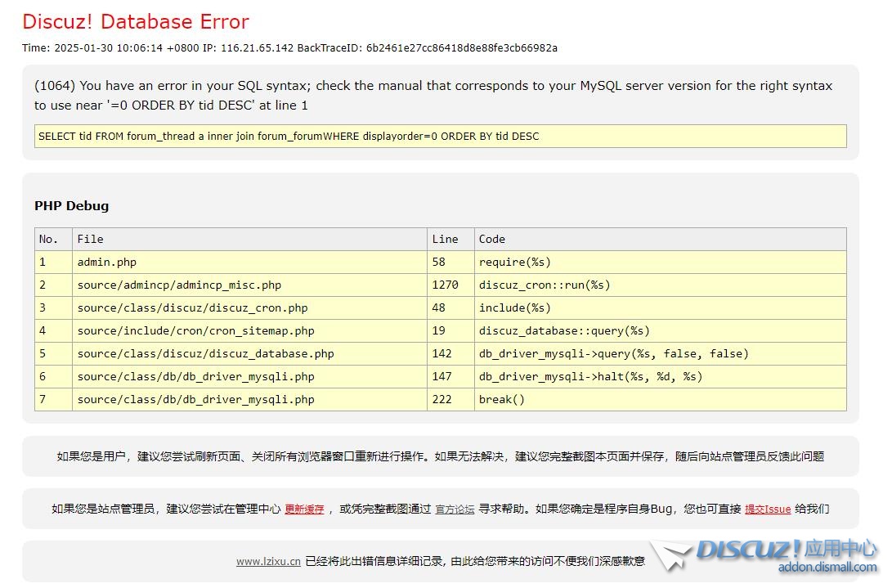This screenshot has width=892, height=588.
Task: Click the 提交Issue link
Action: coord(768,509)
